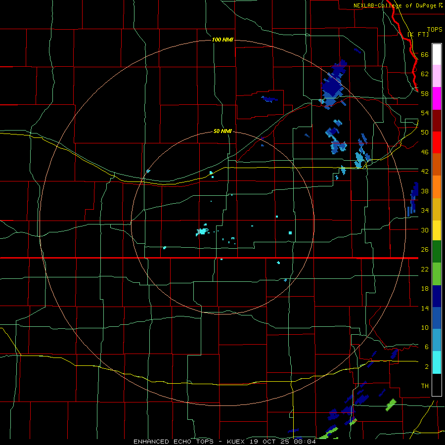Click the "19 OCT 25" date text

tap(270, 442)
